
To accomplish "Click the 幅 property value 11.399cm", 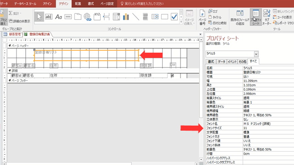I will pos(268,81).
